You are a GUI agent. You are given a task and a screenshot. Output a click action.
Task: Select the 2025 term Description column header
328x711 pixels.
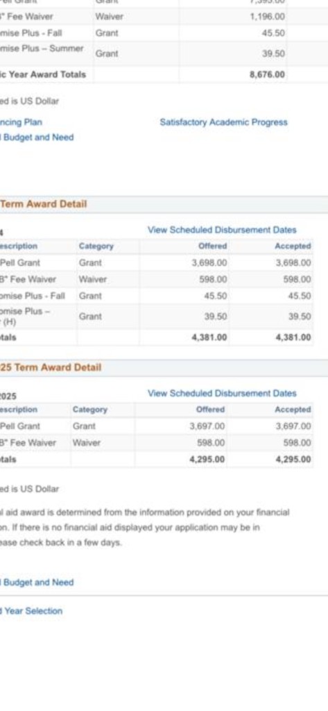[x=19, y=410]
